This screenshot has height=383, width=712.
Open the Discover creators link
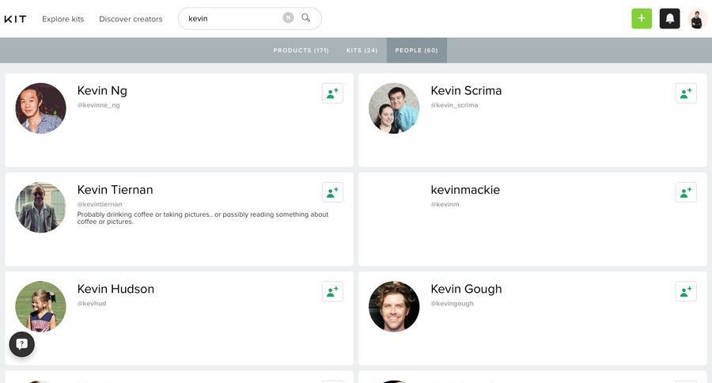click(x=131, y=19)
